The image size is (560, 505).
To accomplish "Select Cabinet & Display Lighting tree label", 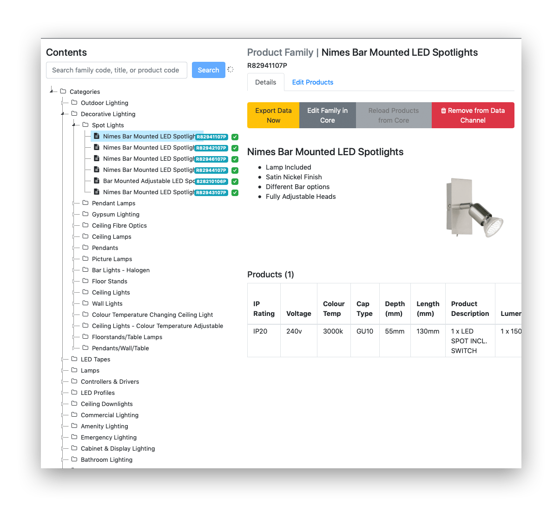I will click(118, 448).
